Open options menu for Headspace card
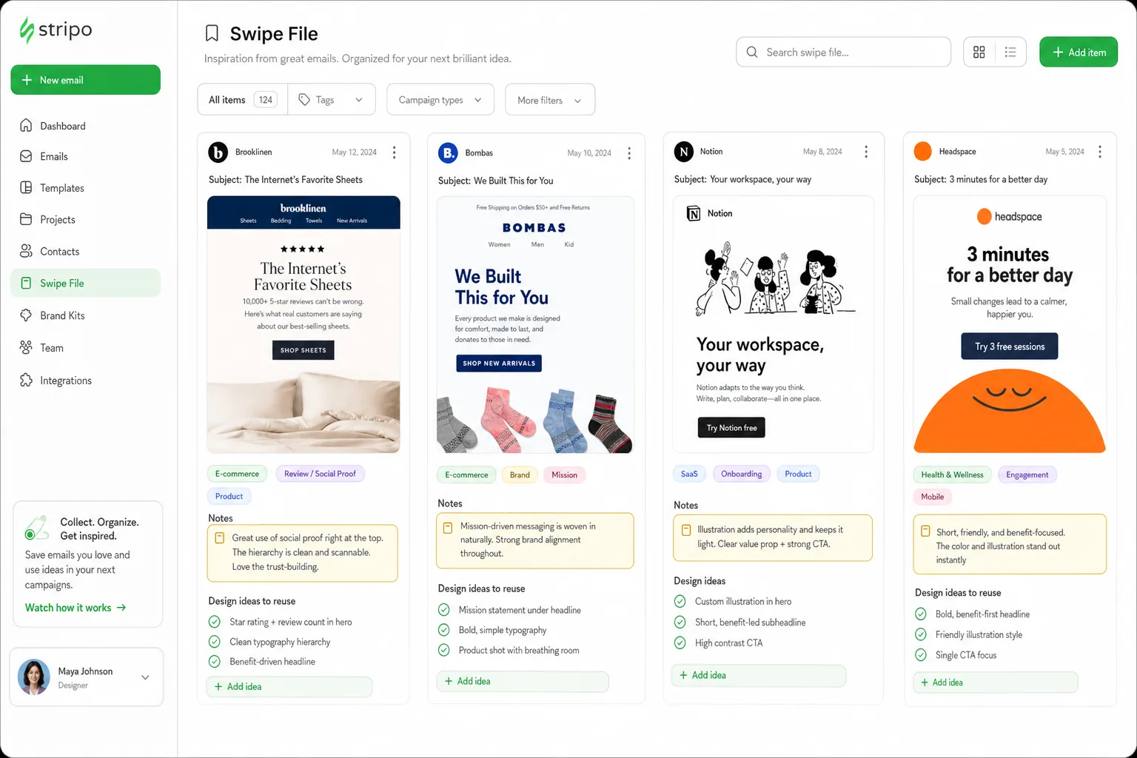 pyautogui.click(x=1100, y=152)
